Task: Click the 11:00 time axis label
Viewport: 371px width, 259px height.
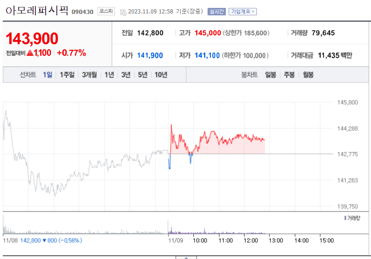Action: tap(225, 240)
